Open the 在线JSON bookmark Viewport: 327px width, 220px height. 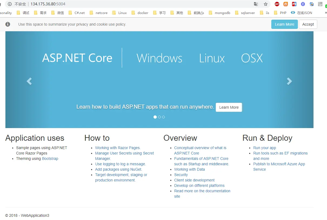tap(301, 13)
